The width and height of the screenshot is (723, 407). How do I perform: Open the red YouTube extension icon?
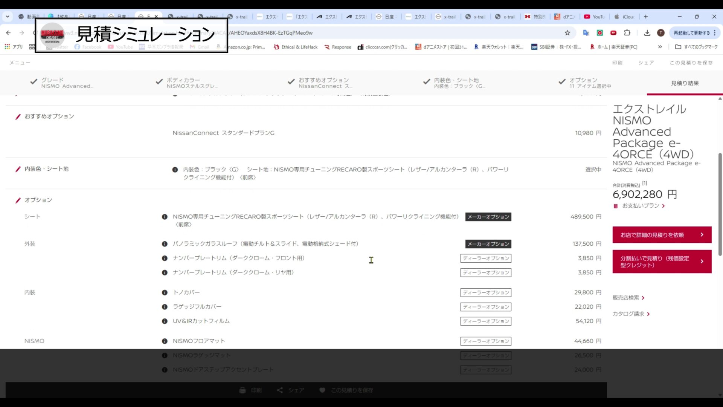coord(613,33)
